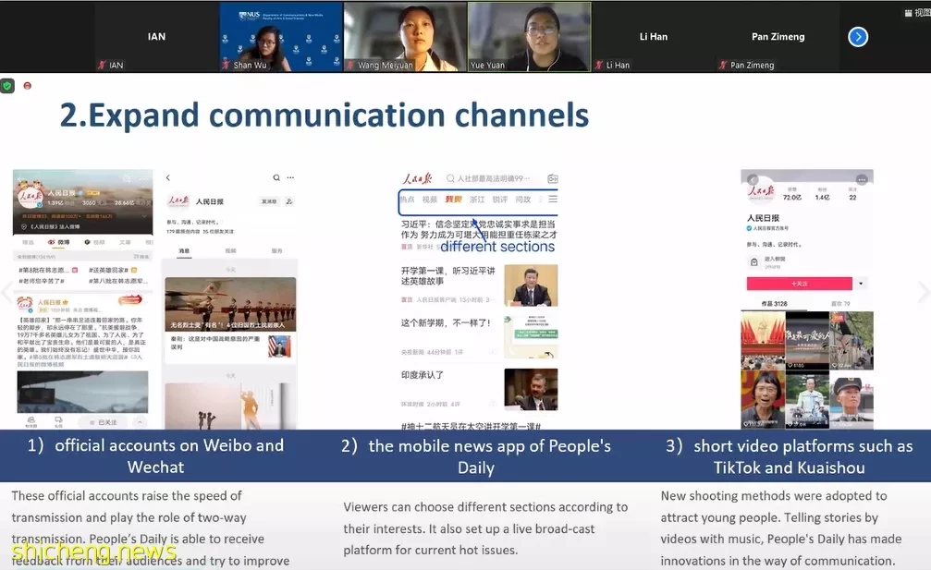
Task: Click the back arrow on the Douyin profile
Action: tap(753, 179)
